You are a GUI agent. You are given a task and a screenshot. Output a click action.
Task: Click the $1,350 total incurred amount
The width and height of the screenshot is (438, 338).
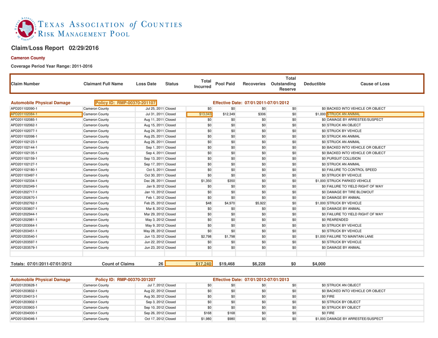(x=206, y=181)
